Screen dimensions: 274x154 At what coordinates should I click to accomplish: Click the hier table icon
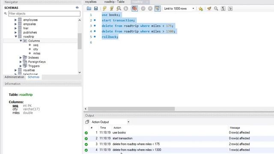pos(20,28)
